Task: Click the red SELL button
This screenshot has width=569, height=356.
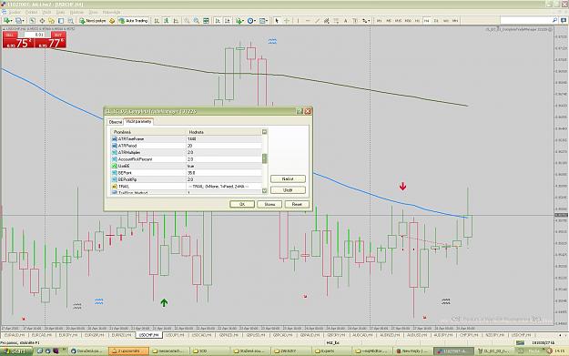Action: coord(10,35)
